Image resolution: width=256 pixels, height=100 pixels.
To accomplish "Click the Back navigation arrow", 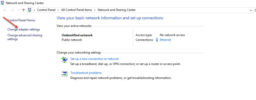I will [5, 10].
